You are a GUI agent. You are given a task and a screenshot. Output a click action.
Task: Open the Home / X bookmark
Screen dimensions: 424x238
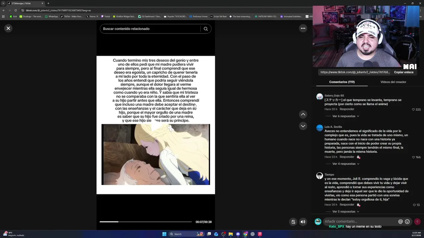click(92, 16)
